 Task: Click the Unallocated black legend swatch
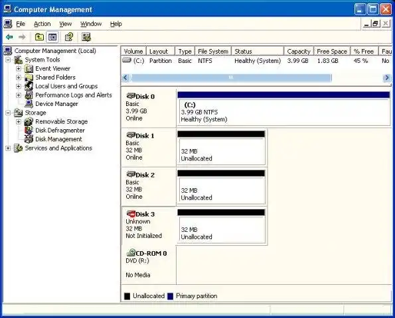(127, 296)
